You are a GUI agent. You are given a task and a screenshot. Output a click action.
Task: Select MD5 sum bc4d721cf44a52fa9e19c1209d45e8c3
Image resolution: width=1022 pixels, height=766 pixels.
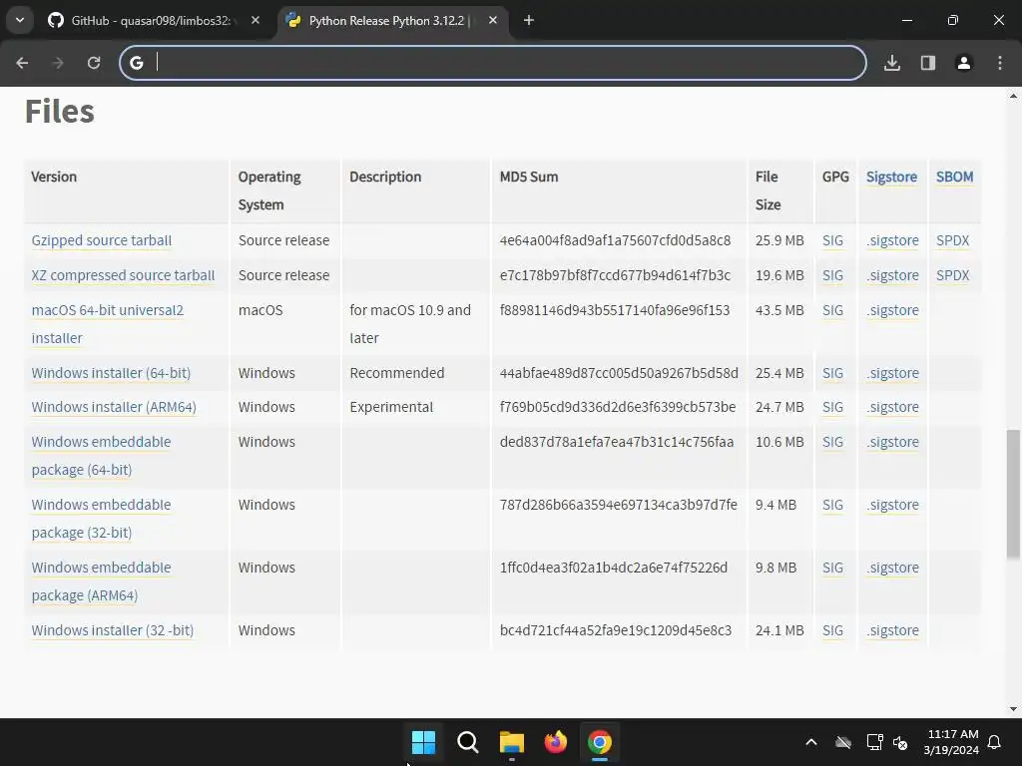pos(615,630)
